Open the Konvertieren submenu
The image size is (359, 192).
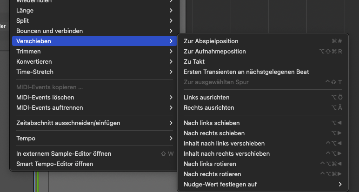click(94, 61)
